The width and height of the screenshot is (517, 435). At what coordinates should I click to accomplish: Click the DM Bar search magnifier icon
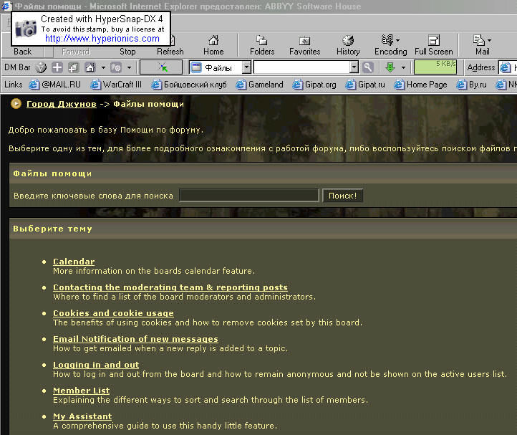click(368, 67)
